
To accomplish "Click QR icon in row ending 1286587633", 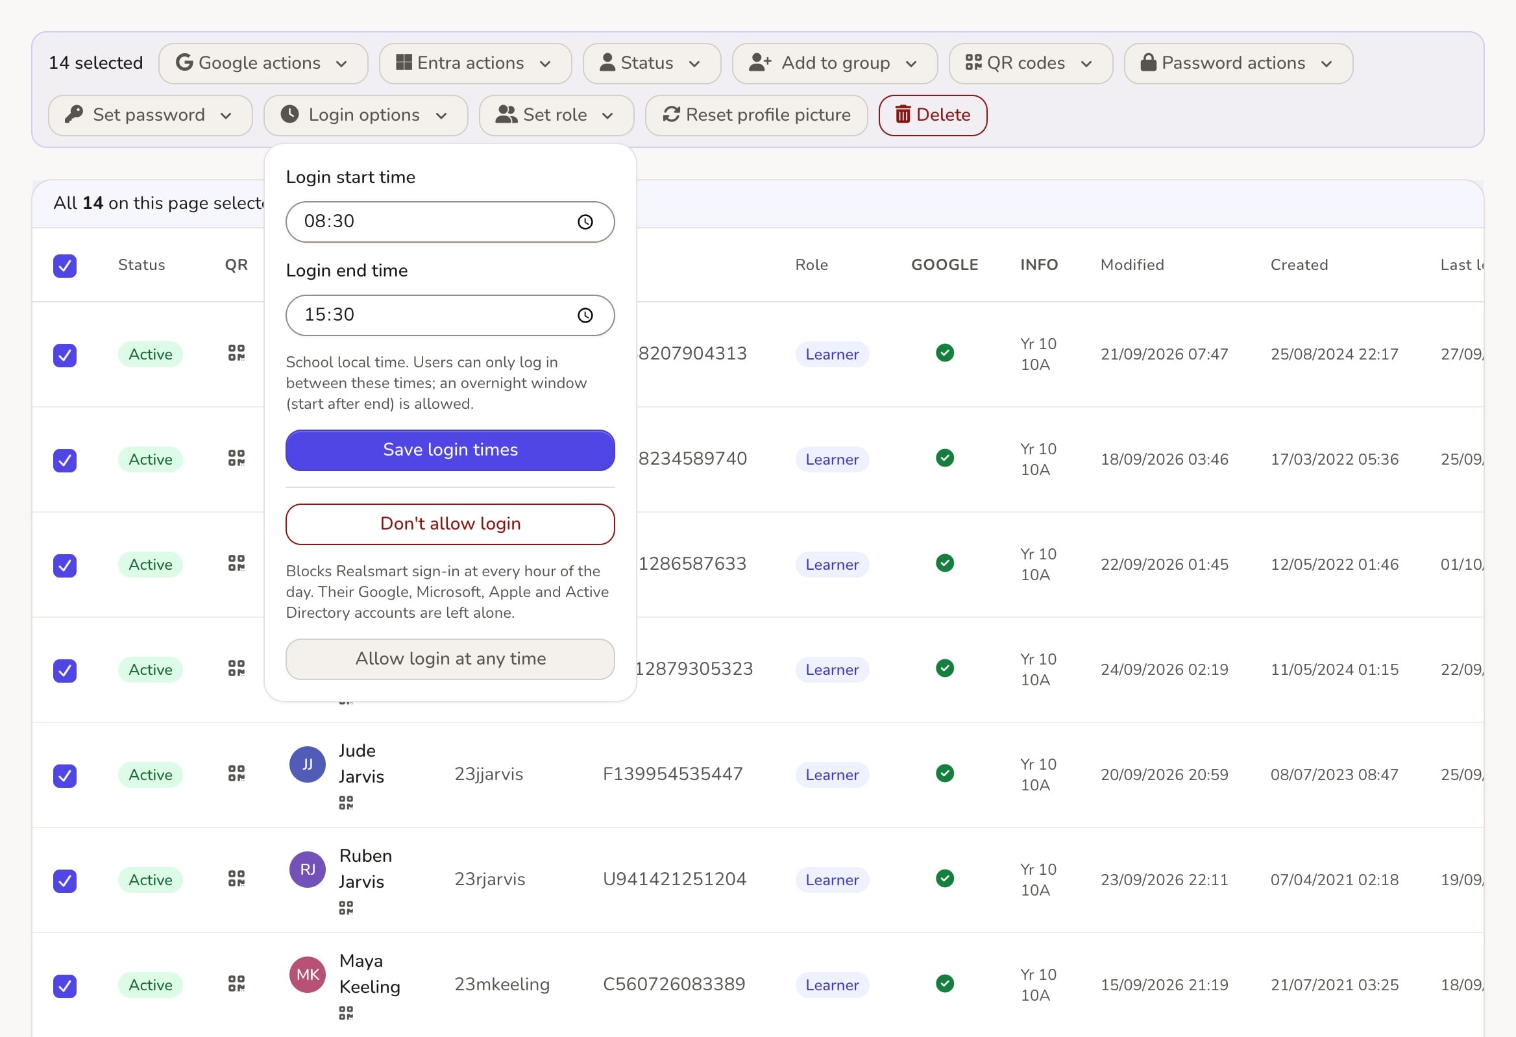I will [236, 563].
